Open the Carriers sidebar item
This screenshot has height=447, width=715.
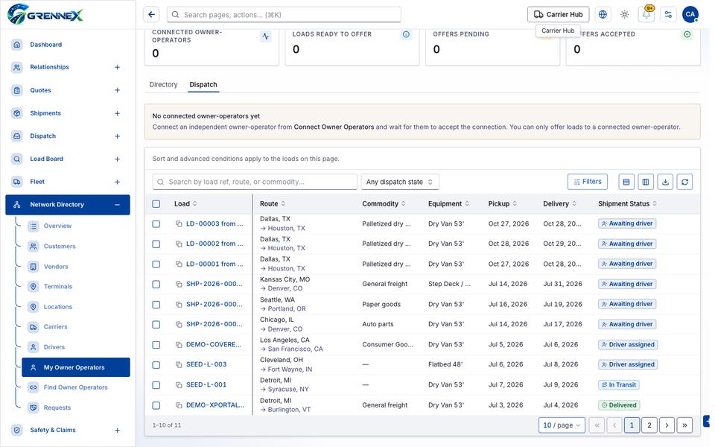(x=56, y=327)
